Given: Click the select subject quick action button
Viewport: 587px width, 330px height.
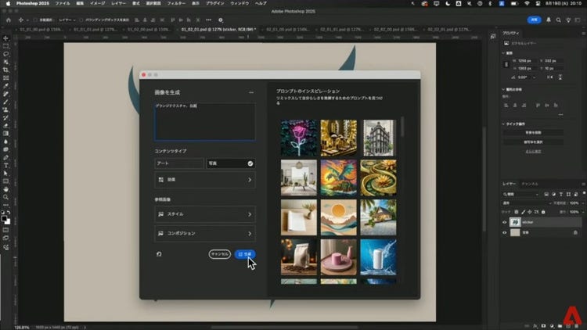Looking at the screenshot, I should pyautogui.click(x=533, y=142).
